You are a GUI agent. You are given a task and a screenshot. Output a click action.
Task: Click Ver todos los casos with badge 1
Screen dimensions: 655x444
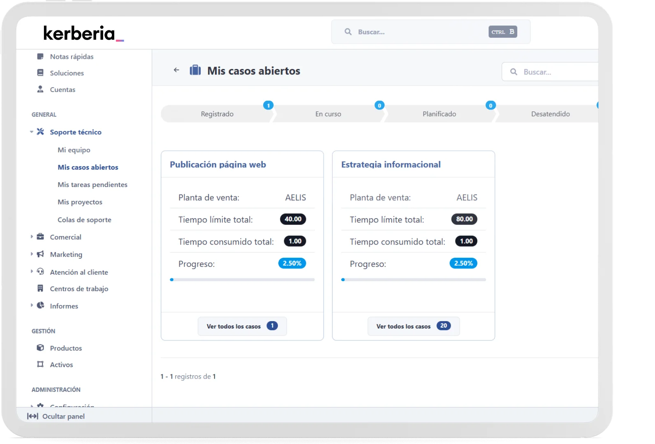click(242, 326)
